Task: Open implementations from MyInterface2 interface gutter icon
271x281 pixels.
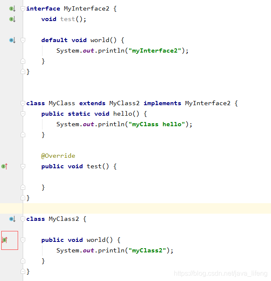Action: pyautogui.click(x=12, y=8)
